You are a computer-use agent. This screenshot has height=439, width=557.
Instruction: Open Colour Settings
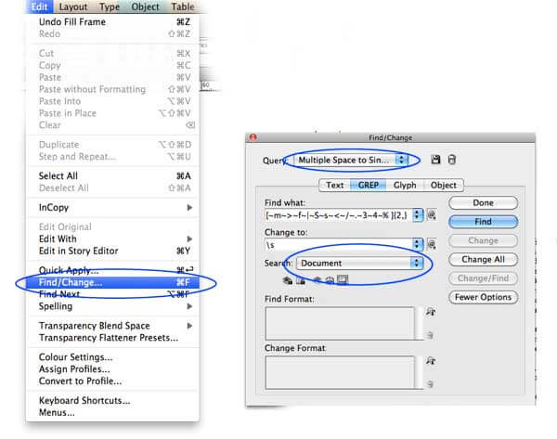[x=113, y=357]
